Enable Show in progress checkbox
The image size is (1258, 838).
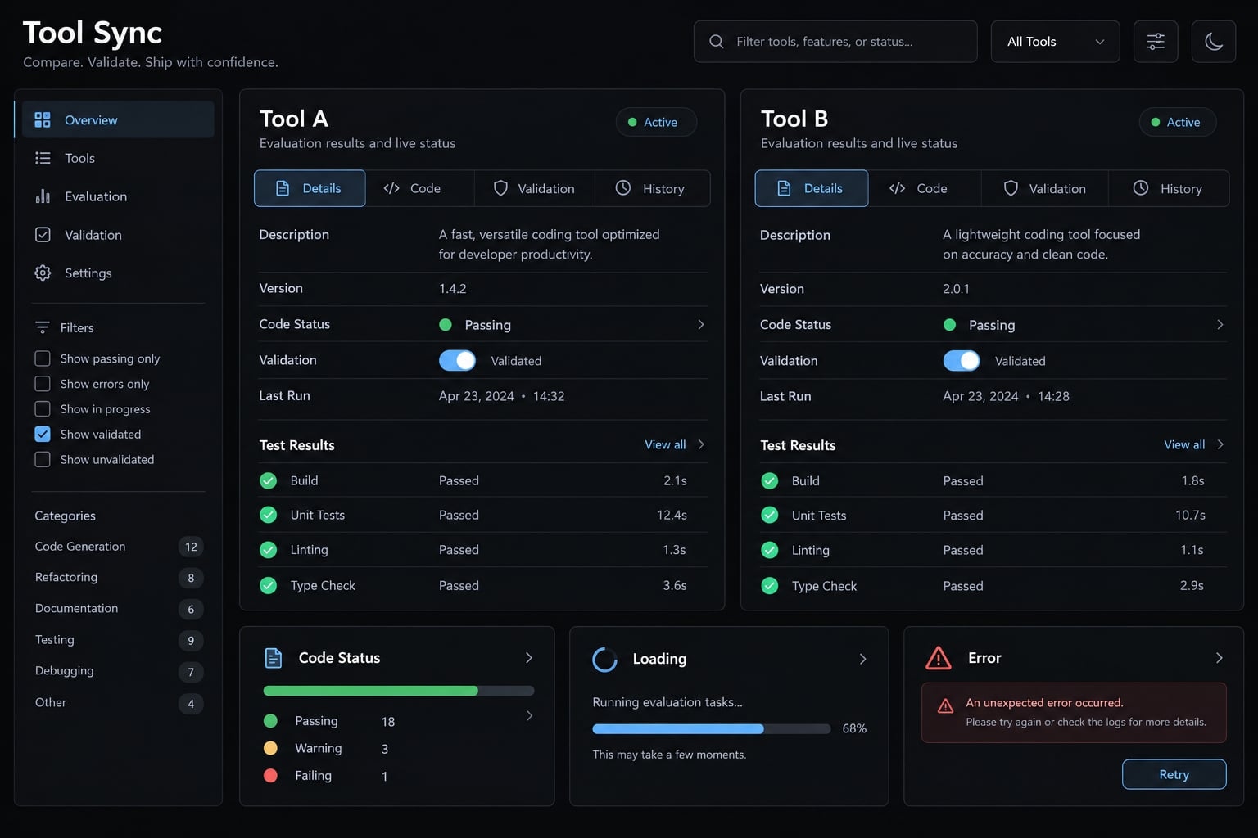point(43,409)
